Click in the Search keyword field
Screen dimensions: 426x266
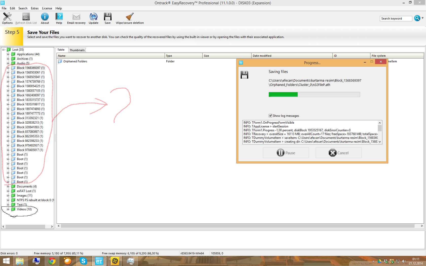396,18
